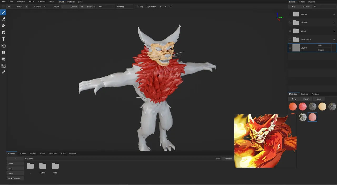
Task: Switch to the Bake workspace tab
Action: coord(80,2)
